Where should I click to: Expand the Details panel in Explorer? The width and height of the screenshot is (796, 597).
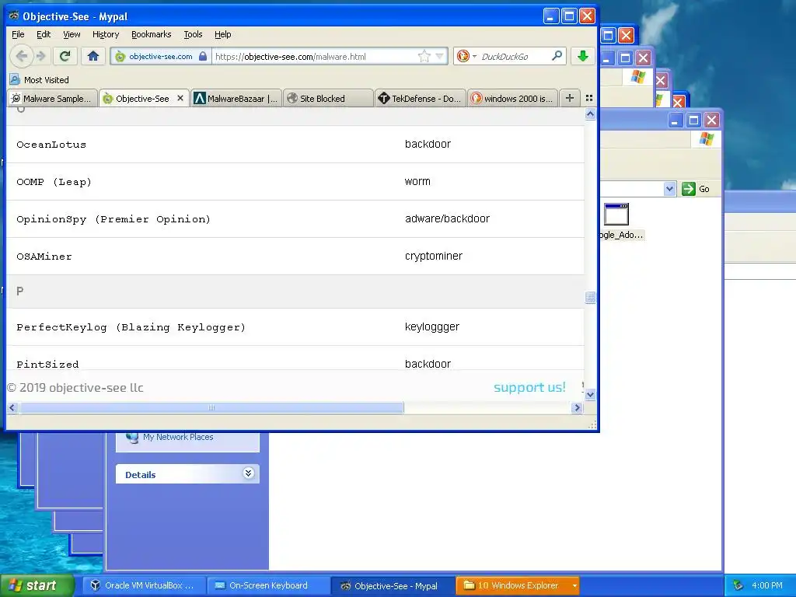(x=248, y=473)
